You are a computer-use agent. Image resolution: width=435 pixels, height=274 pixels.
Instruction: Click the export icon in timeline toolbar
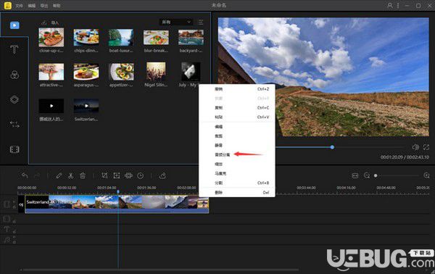pos(162,175)
